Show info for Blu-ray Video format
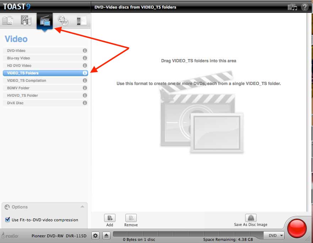 [85, 58]
